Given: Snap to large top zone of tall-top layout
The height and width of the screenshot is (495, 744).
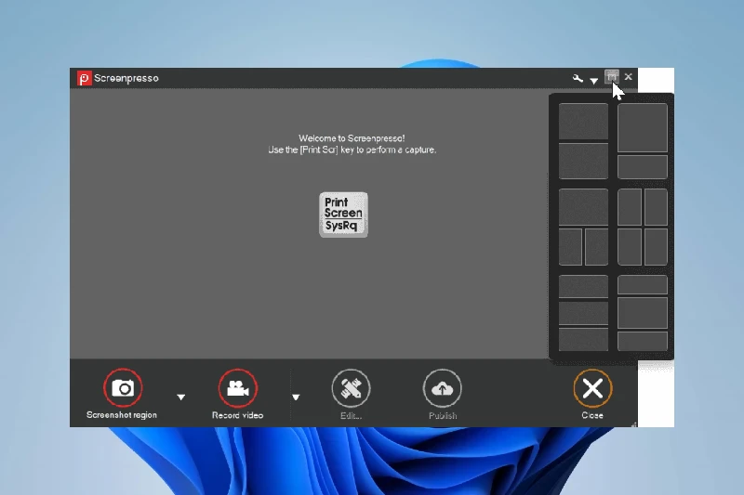Looking at the screenshot, I should pyautogui.click(x=643, y=128).
